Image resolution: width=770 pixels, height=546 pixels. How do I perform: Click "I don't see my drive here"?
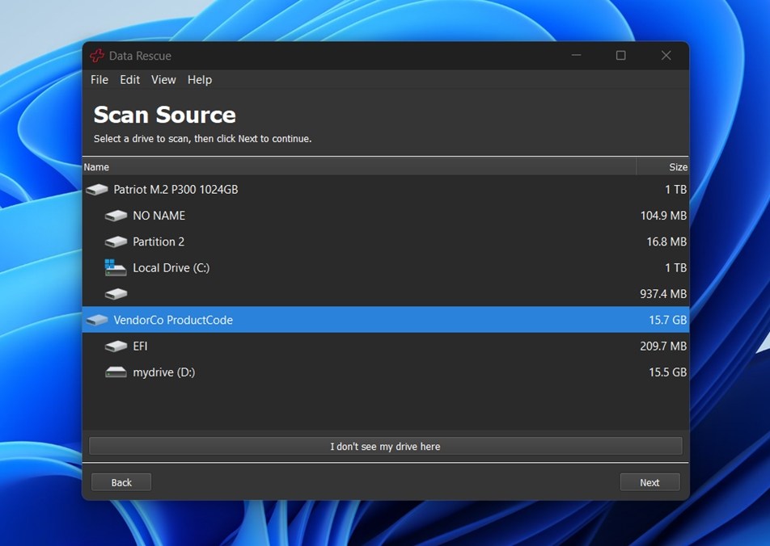pyautogui.click(x=385, y=446)
